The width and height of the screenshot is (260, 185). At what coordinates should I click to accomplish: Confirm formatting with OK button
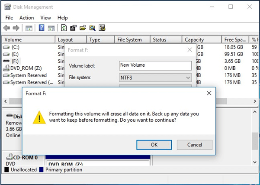(154, 145)
